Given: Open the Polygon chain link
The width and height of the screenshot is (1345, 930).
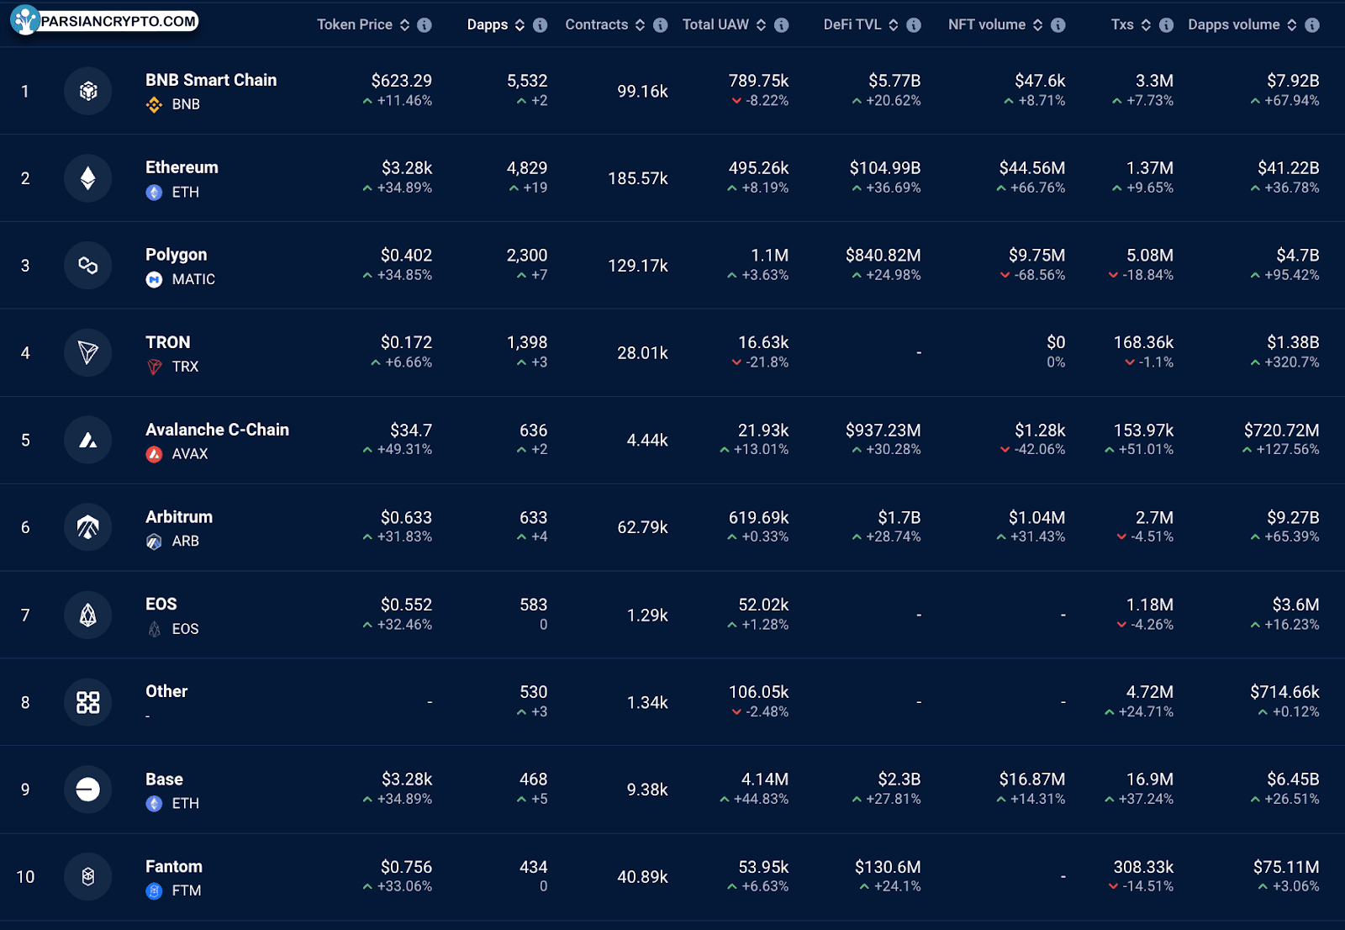Looking at the screenshot, I should click(176, 255).
